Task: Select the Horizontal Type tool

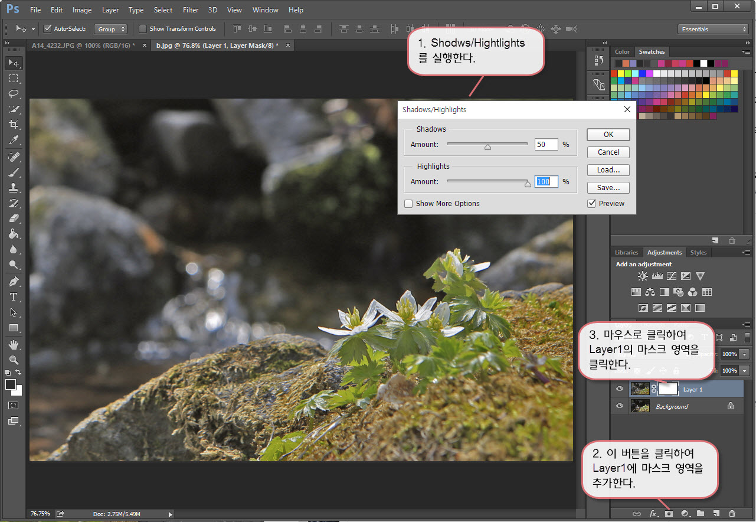Action: [14, 296]
